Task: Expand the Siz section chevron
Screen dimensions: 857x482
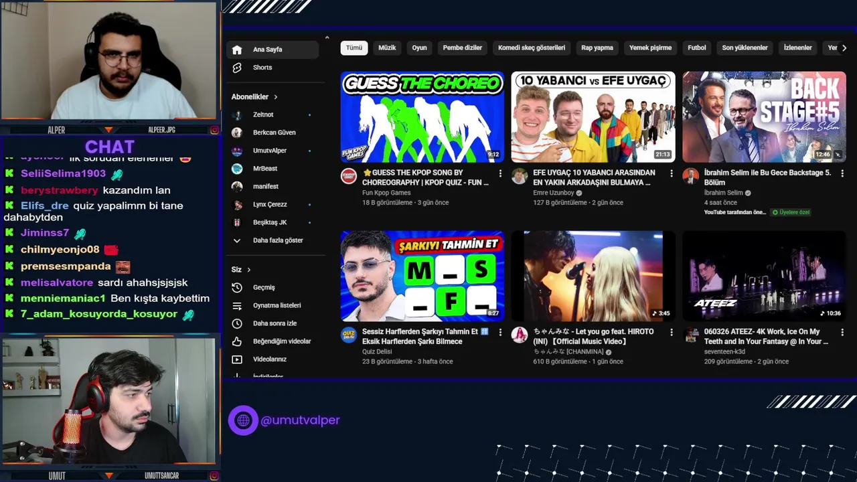Action: pyautogui.click(x=248, y=270)
